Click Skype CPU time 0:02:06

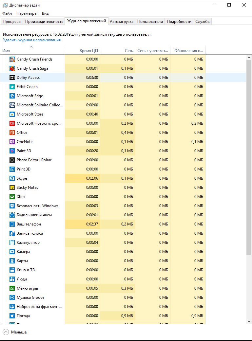[92, 178]
